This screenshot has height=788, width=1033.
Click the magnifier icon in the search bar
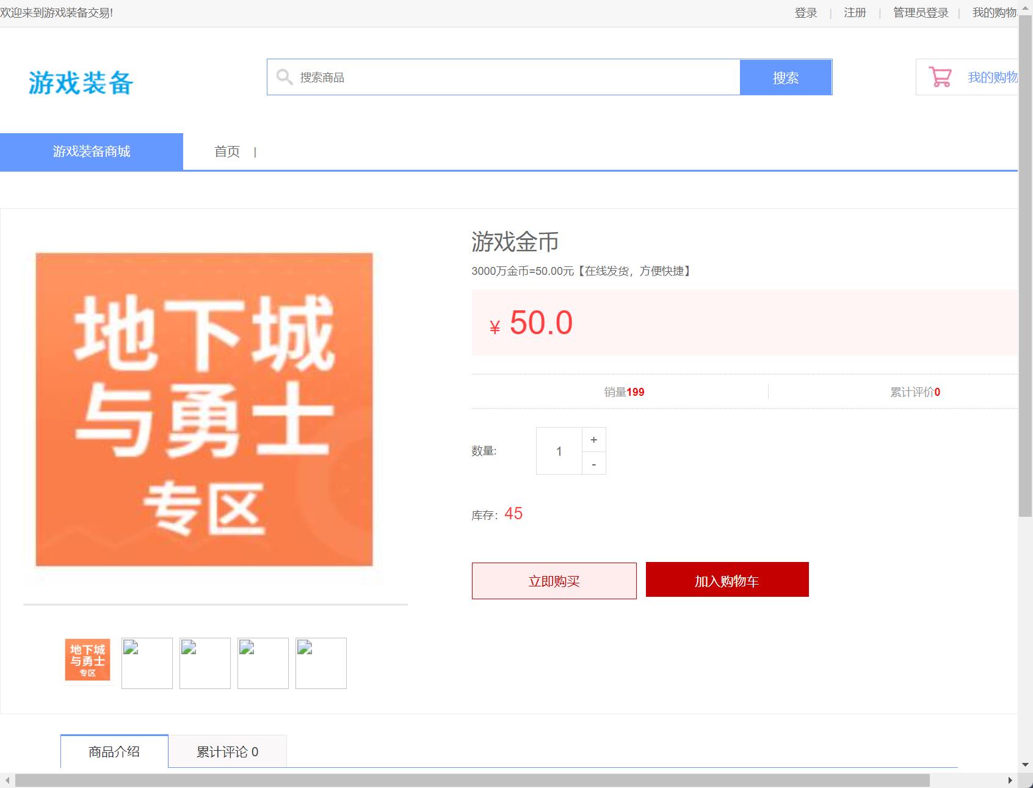285,77
